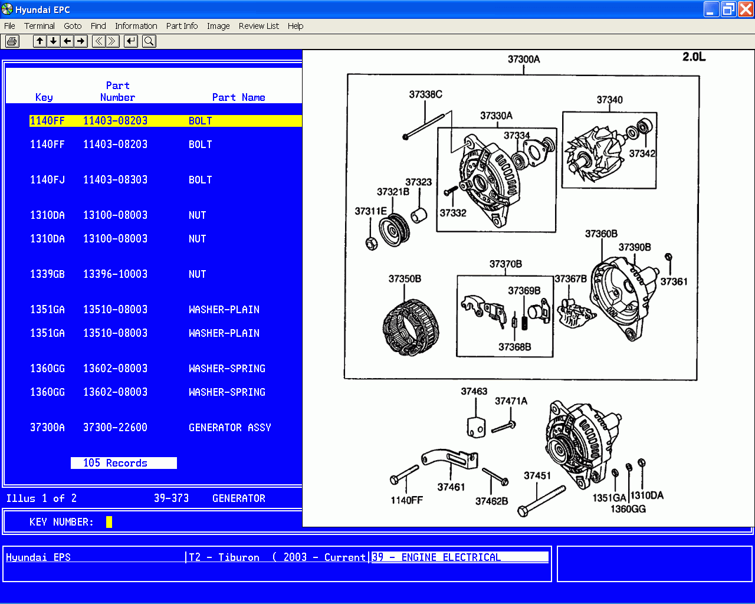Screen dimensions: 755x604
Task: Click the 37338C label in diagram
Action: pyautogui.click(x=425, y=94)
